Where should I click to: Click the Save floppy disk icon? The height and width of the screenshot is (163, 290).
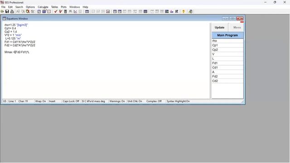(7, 11)
